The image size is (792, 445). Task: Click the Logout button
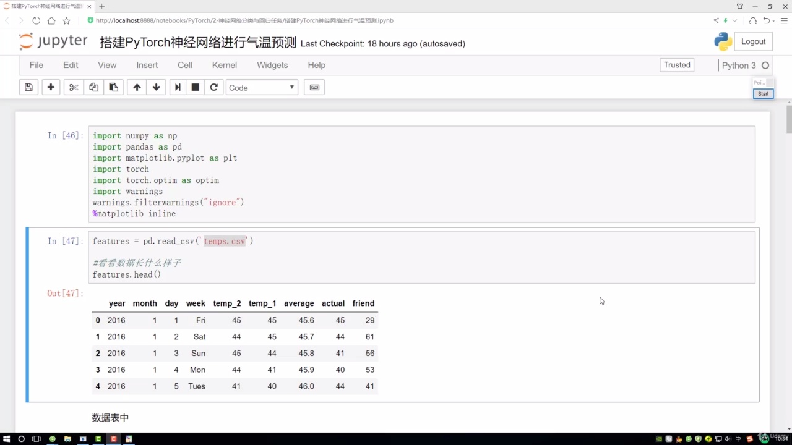(x=753, y=41)
